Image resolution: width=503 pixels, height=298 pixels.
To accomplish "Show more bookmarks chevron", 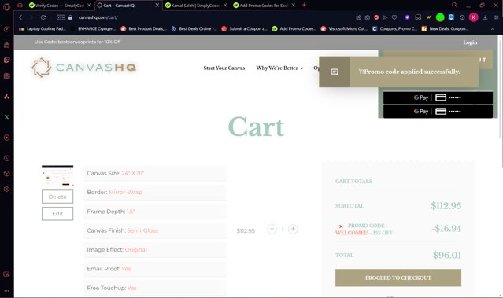I will coord(493,28).
